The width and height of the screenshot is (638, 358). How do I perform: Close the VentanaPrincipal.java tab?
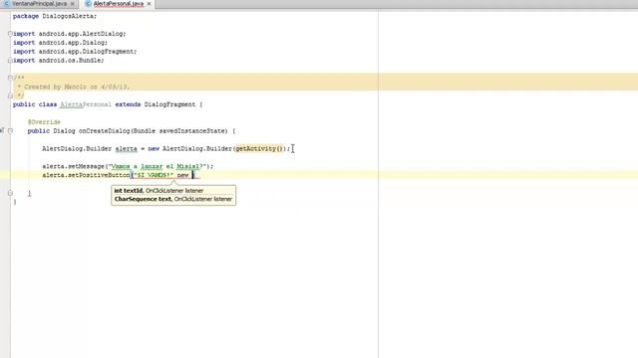[x=73, y=4]
